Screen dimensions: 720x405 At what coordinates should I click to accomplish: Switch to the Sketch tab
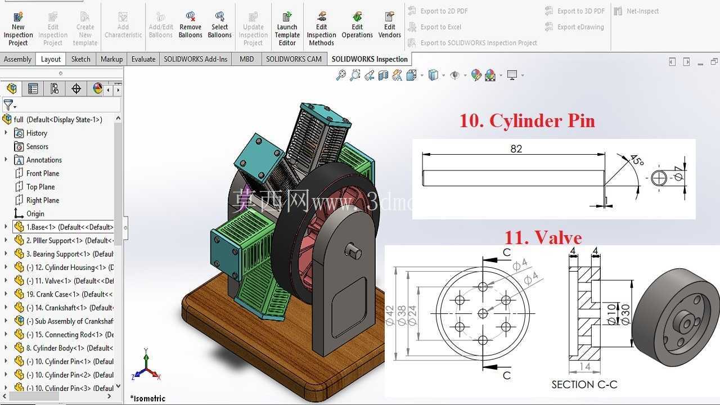click(x=80, y=59)
